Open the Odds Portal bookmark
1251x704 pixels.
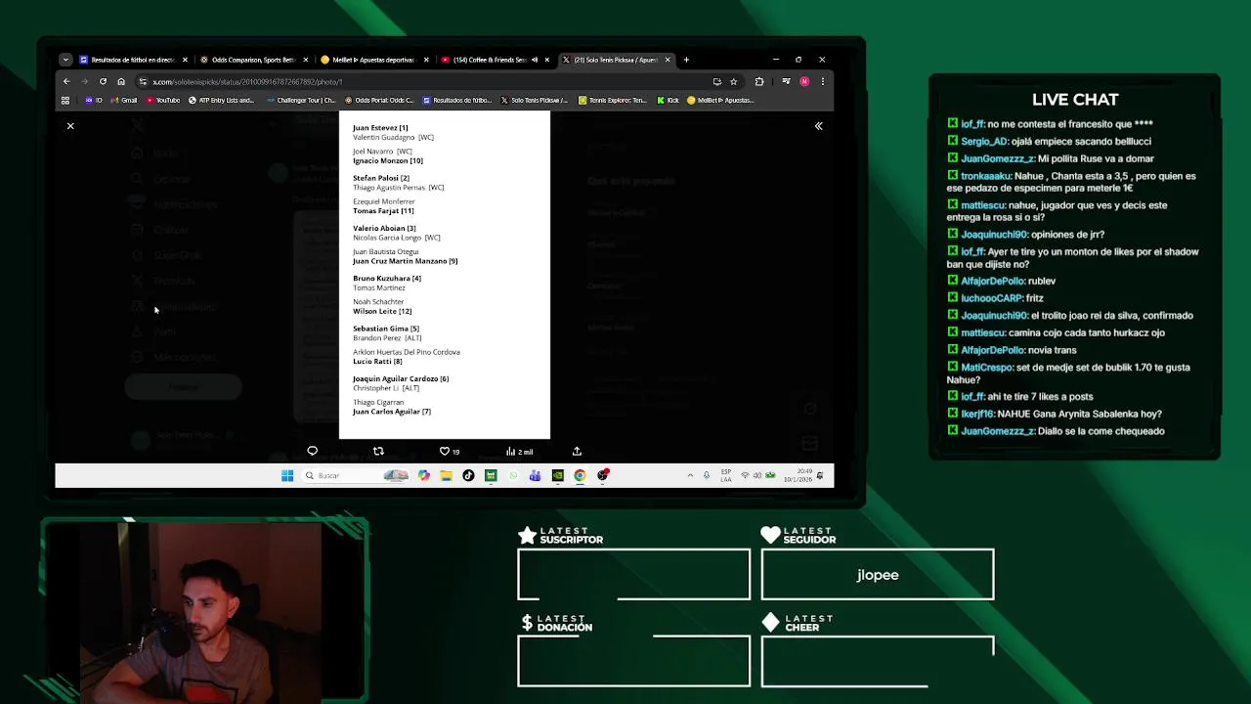(x=379, y=100)
